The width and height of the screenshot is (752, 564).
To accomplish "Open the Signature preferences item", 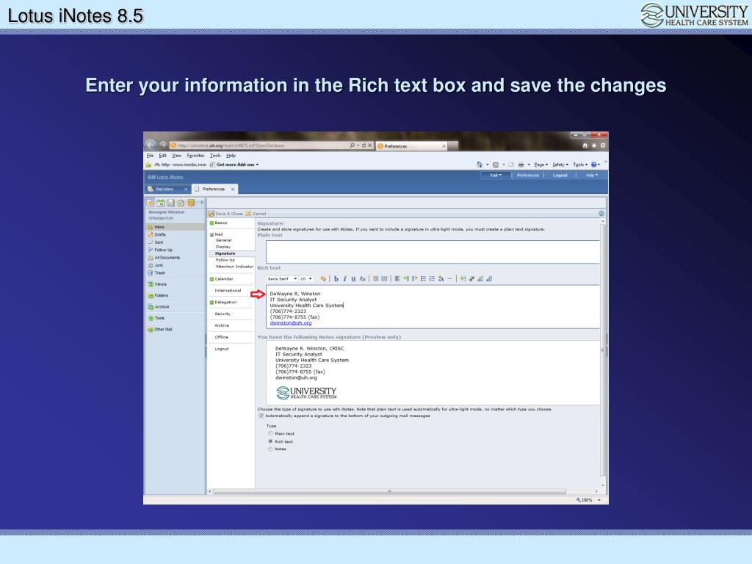I will (x=225, y=253).
